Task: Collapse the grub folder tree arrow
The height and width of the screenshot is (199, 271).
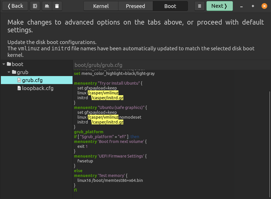Action: [x=9, y=72]
